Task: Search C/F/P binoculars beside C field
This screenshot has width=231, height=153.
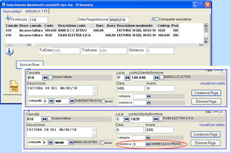Action: (x=127, y=119)
